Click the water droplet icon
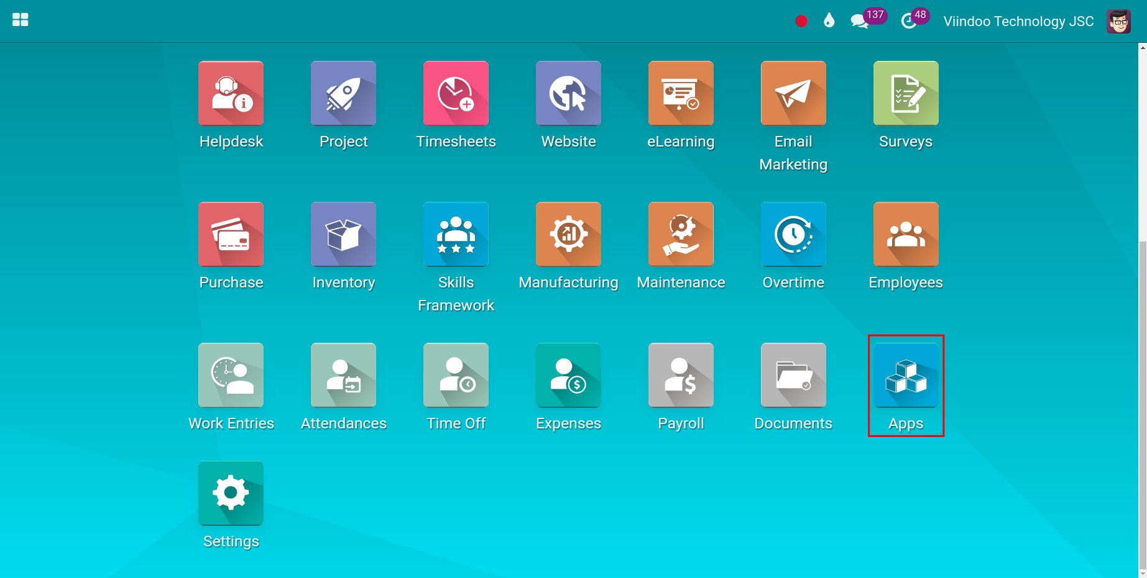 click(x=829, y=20)
